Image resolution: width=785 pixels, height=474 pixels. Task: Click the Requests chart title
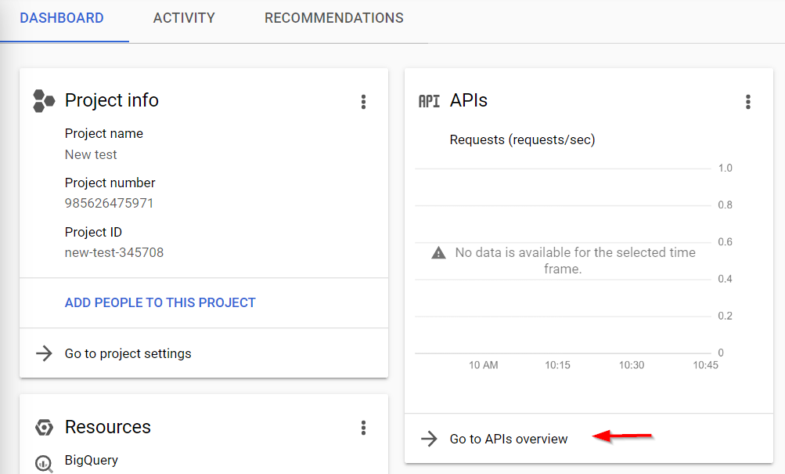point(522,139)
